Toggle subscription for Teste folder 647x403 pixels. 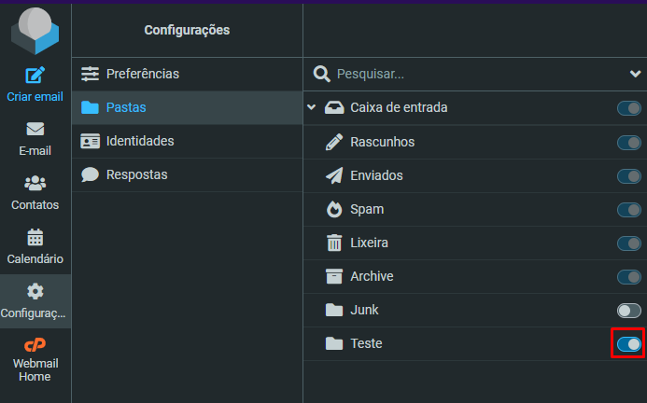point(629,343)
